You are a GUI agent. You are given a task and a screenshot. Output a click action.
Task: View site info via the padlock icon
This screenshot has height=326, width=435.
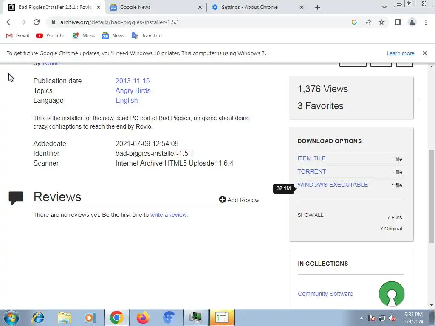(54, 22)
